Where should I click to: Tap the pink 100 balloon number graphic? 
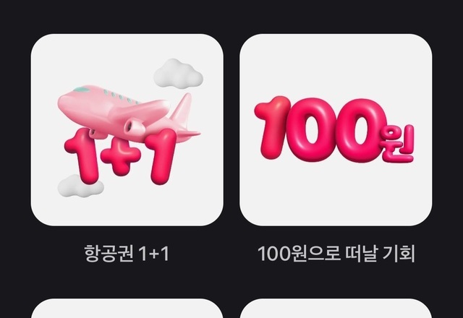tap(320, 129)
